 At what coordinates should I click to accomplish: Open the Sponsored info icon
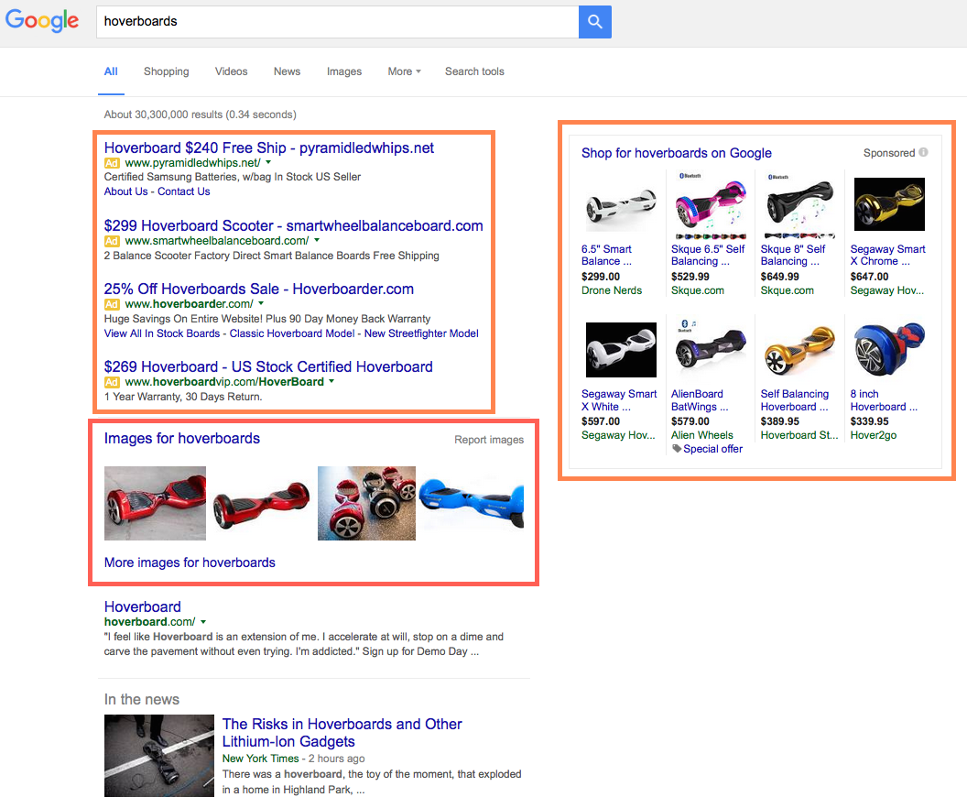[923, 152]
